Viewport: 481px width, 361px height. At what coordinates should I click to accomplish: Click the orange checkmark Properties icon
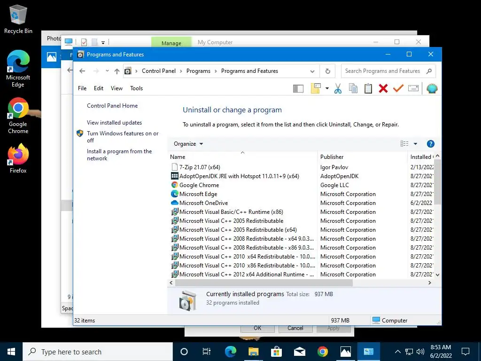point(398,88)
